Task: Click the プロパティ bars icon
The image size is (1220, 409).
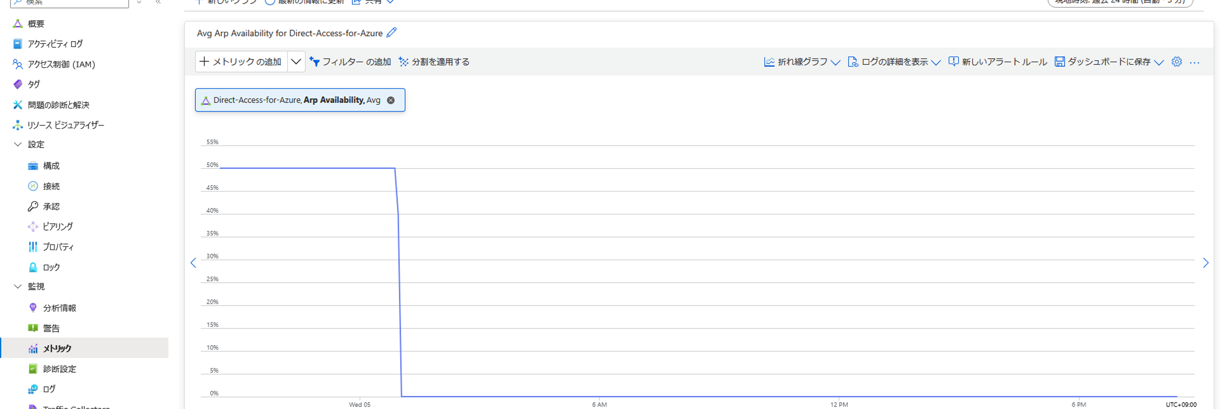Action: point(33,247)
